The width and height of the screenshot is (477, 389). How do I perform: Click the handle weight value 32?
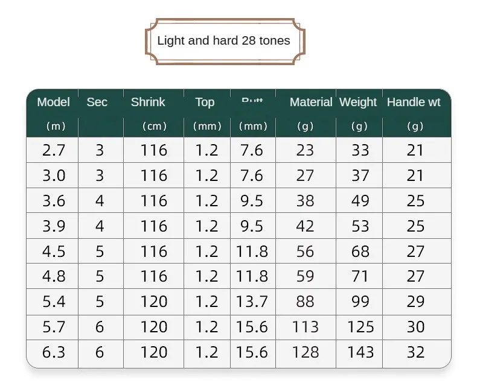click(x=415, y=352)
